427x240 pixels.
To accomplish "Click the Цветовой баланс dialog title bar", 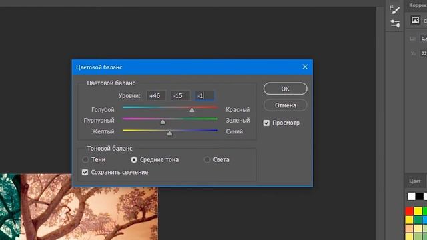I will 192,67.
